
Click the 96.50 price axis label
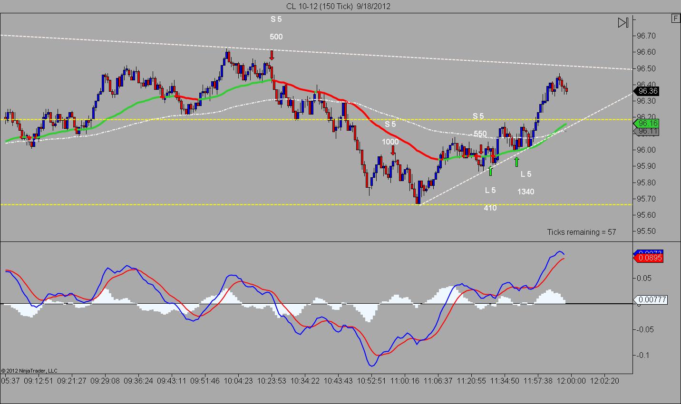click(x=646, y=68)
